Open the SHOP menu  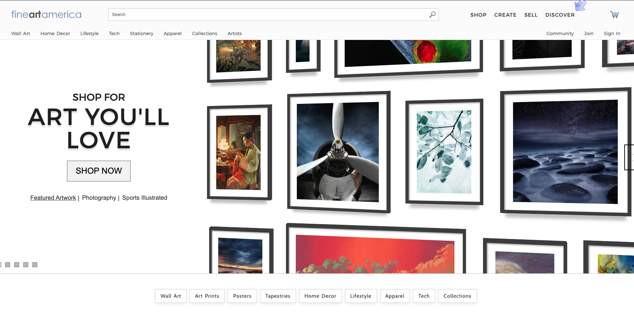pos(478,15)
